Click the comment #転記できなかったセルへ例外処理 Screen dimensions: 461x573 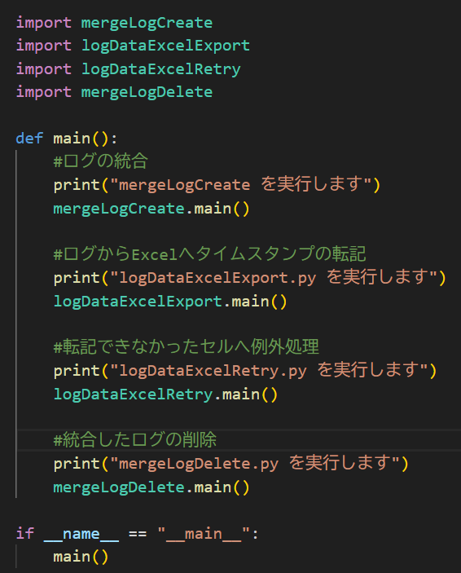187,346
